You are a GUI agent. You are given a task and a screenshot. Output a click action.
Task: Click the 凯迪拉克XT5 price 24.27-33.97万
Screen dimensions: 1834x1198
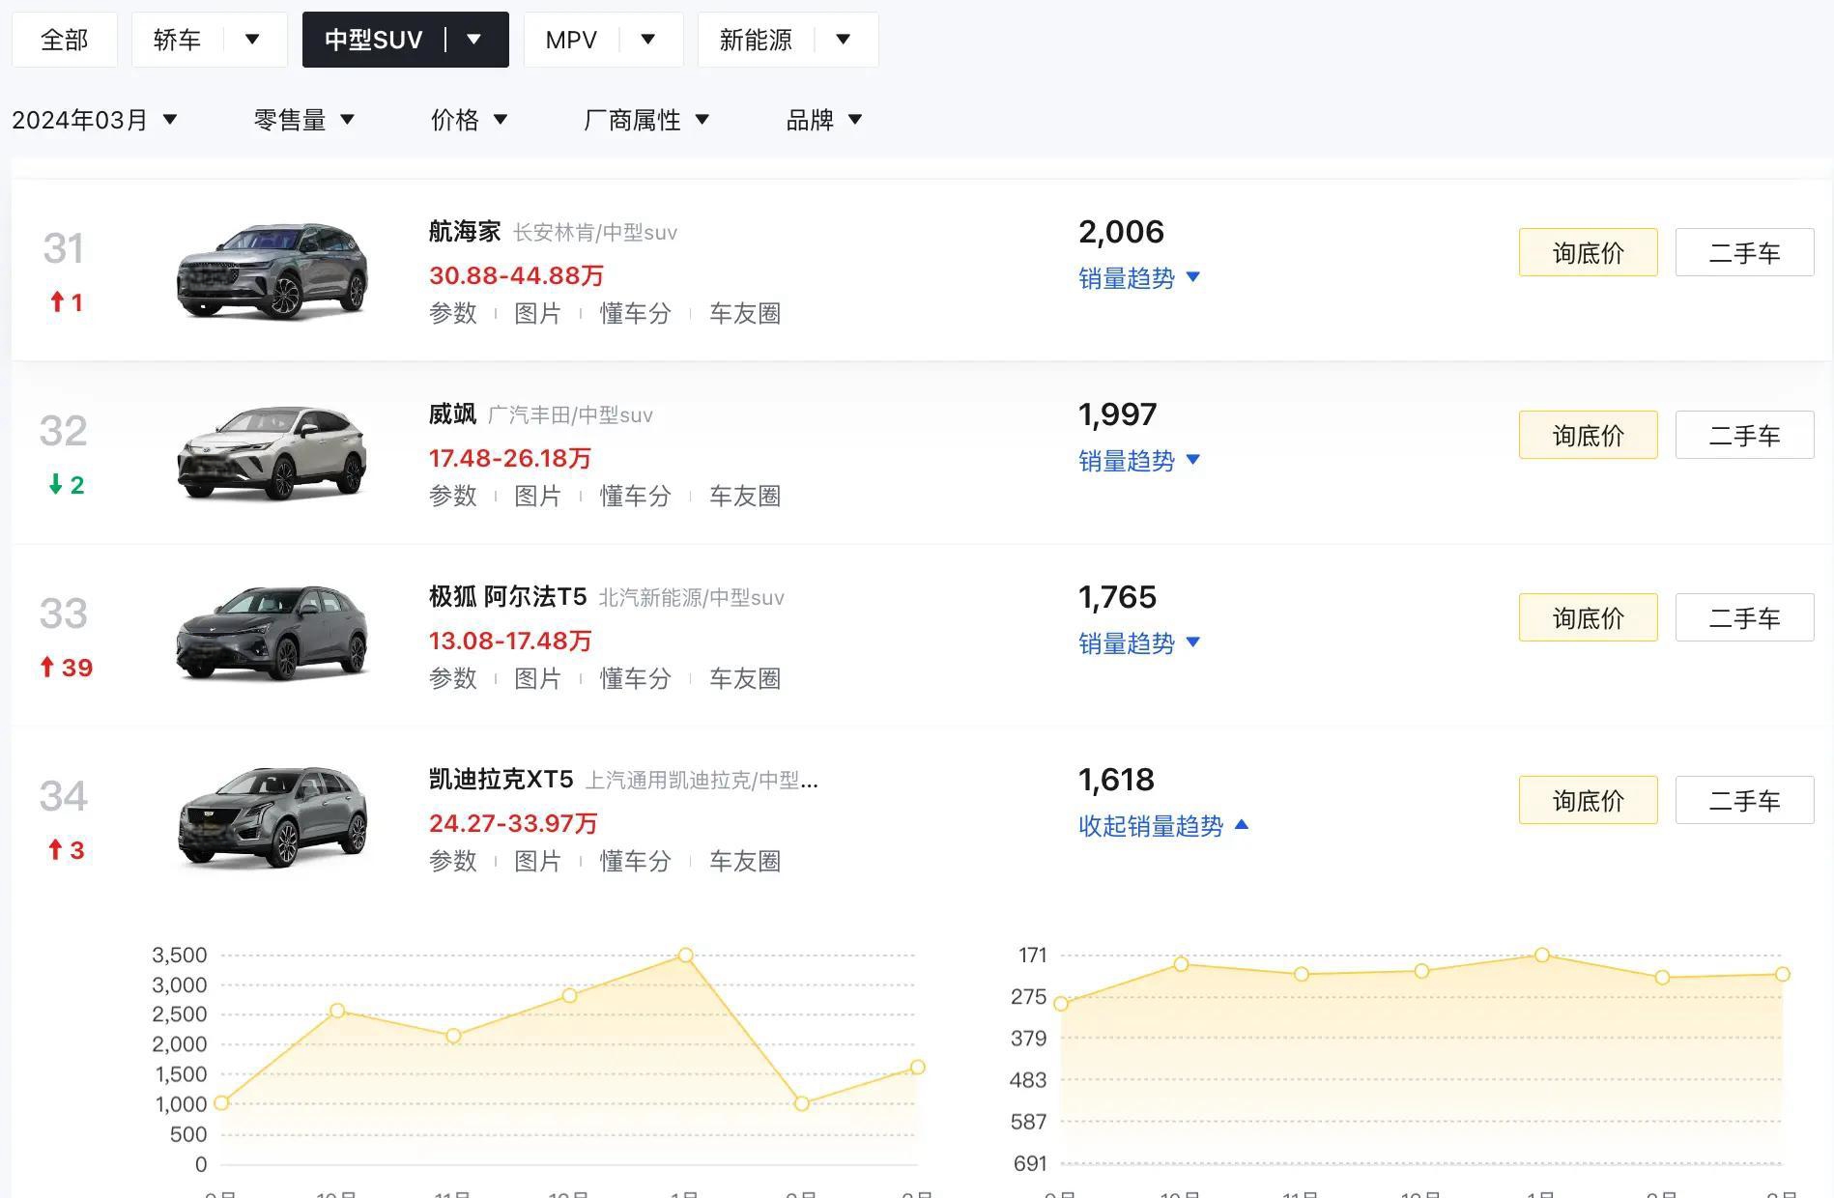513,823
